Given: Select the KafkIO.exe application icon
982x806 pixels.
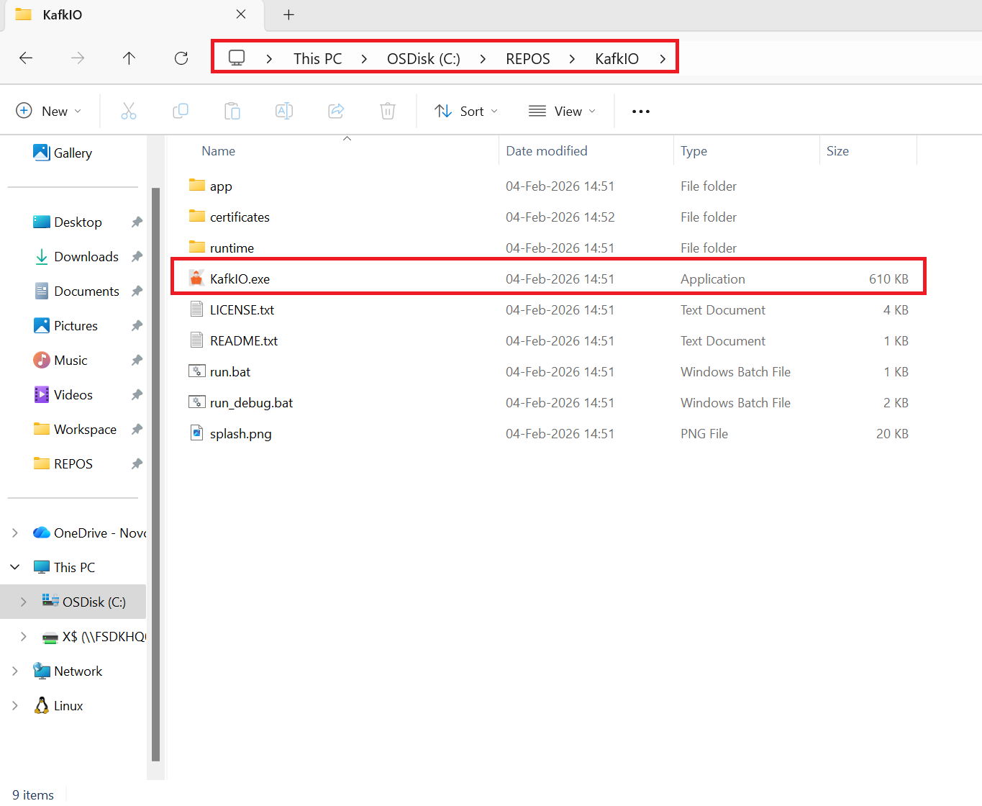Looking at the screenshot, I should [x=196, y=278].
